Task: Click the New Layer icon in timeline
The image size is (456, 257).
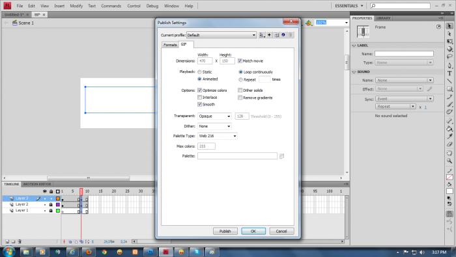Action: [7, 241]
